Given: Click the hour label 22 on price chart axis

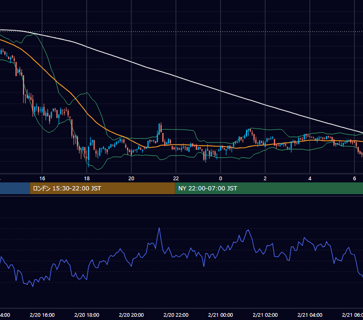Looking at the screenshot, I should tap(176, 179).
